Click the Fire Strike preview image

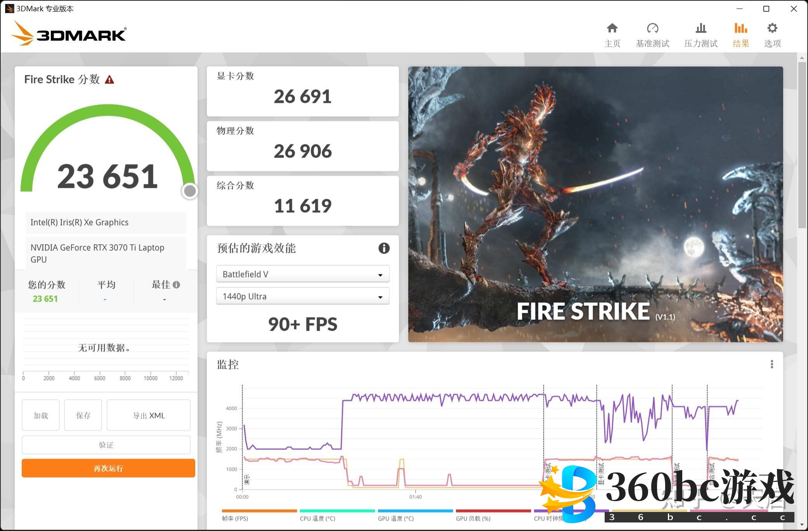pos(595,204)
